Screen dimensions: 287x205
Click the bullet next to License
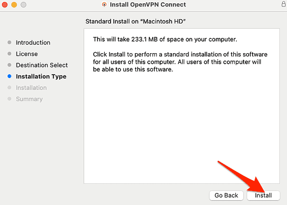click(9, 54)
